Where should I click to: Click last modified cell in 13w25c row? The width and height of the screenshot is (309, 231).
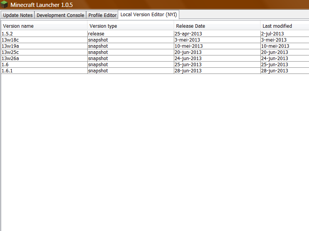click(x=285, y=52)
